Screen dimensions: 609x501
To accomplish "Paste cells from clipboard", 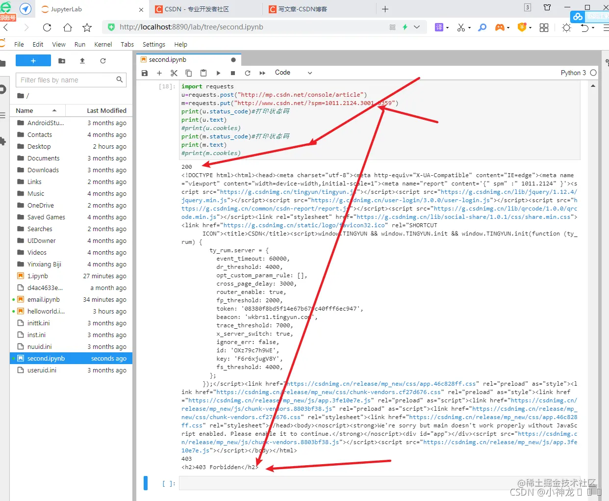I will tap(203, 73).
